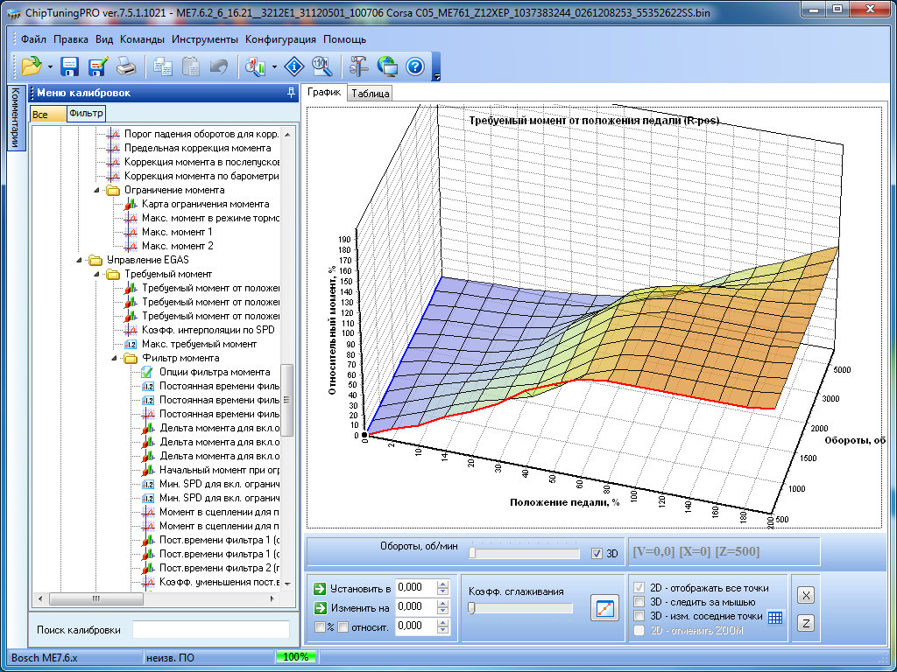
Task: Click the blue question mark help icon
Action: (415, 66)
